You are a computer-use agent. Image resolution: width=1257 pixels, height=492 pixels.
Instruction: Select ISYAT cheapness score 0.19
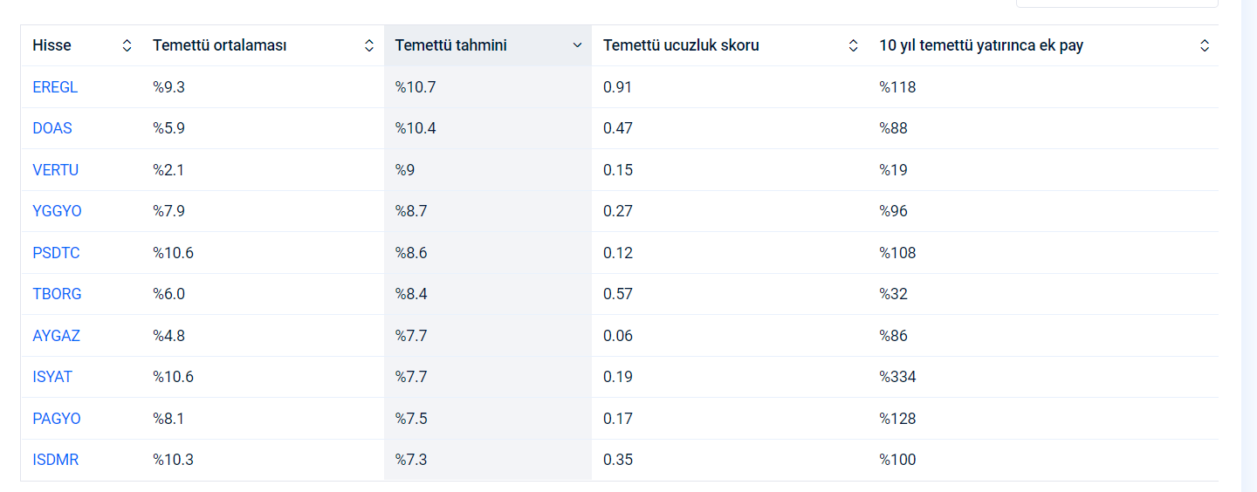(x=618, y=377)
